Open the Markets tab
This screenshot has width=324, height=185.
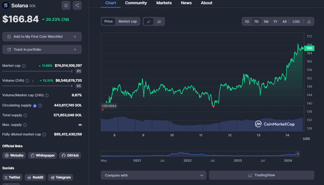164,3
